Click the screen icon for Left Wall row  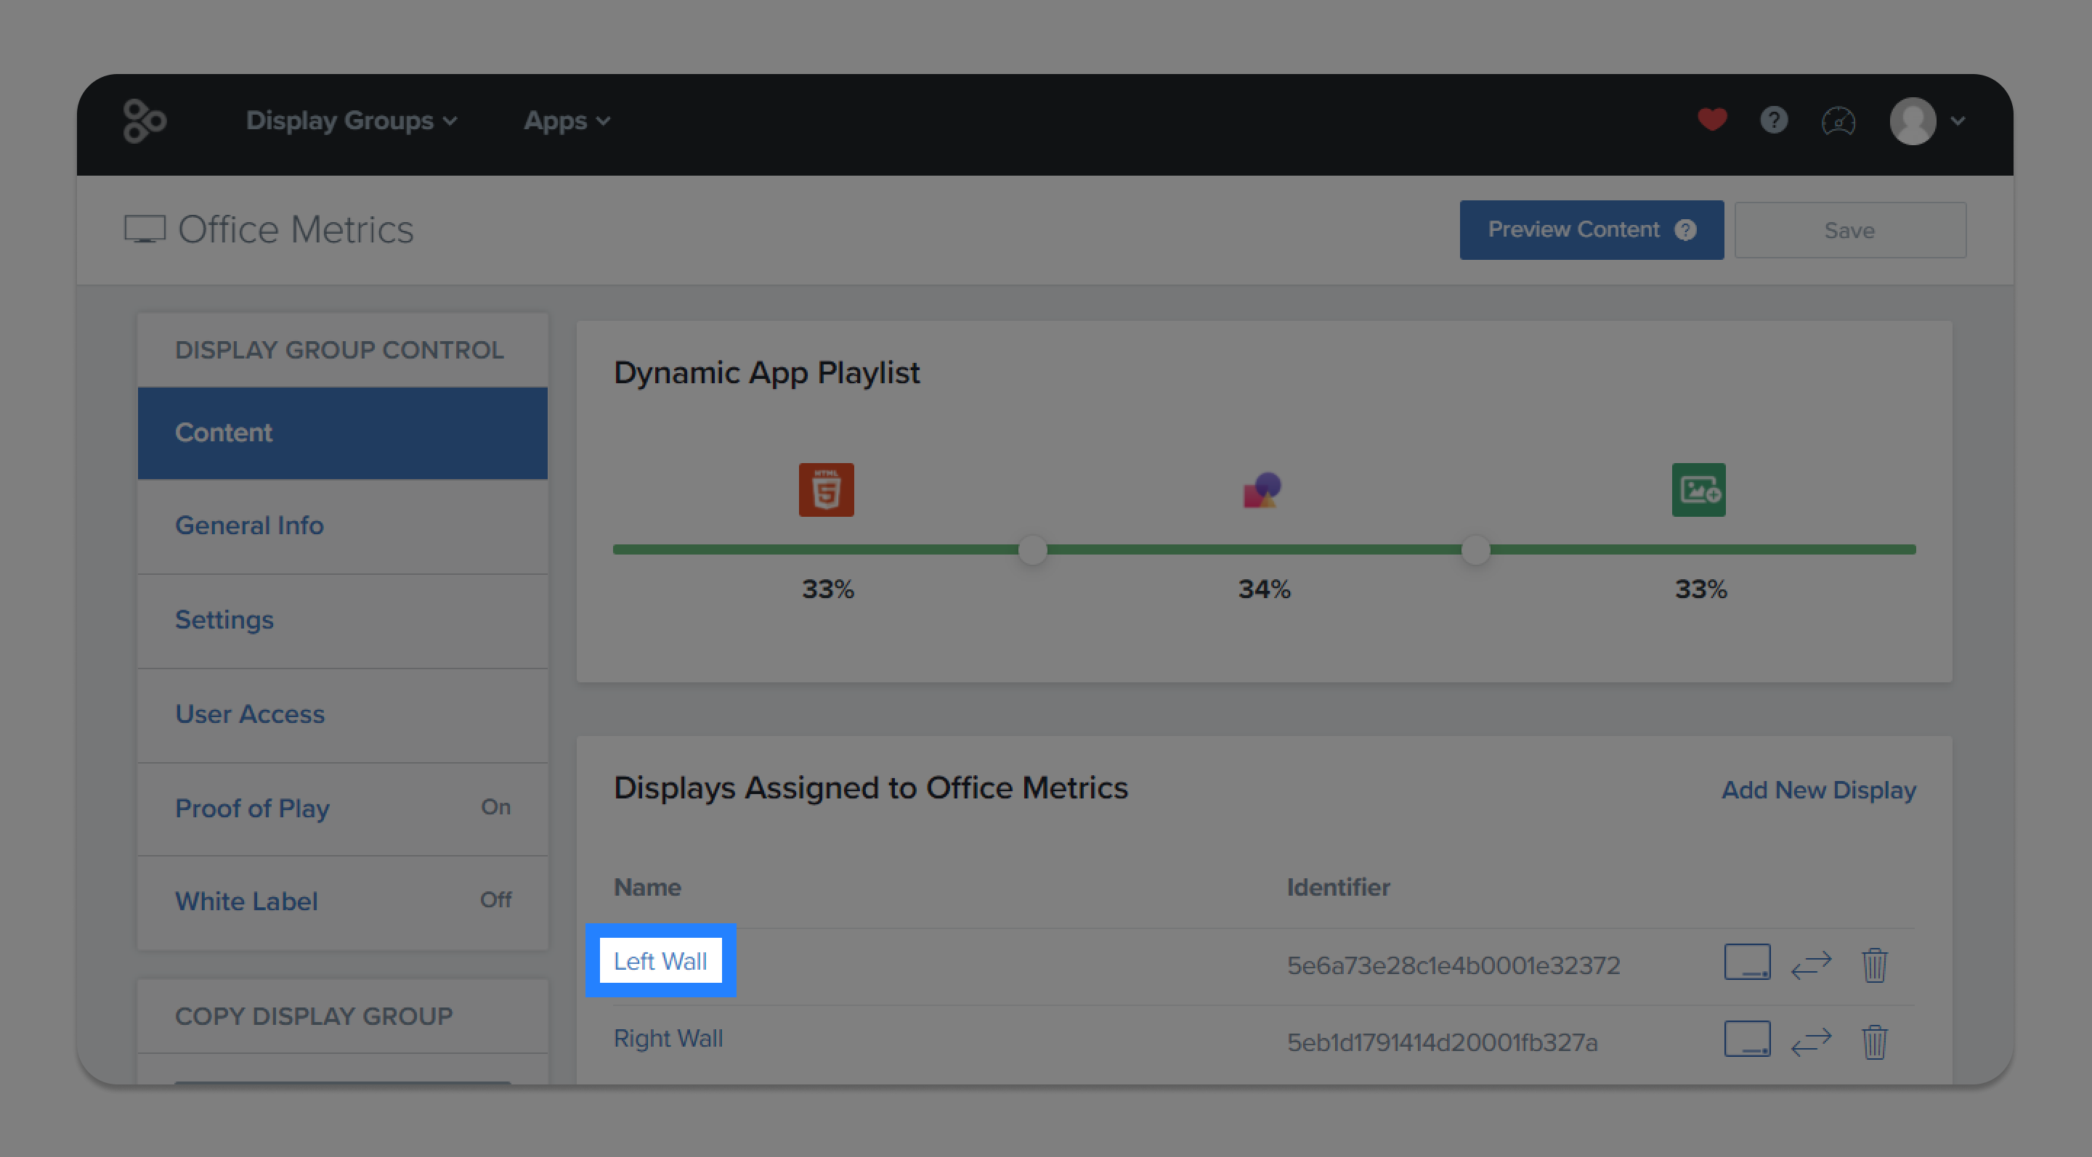click(1747, 962)
